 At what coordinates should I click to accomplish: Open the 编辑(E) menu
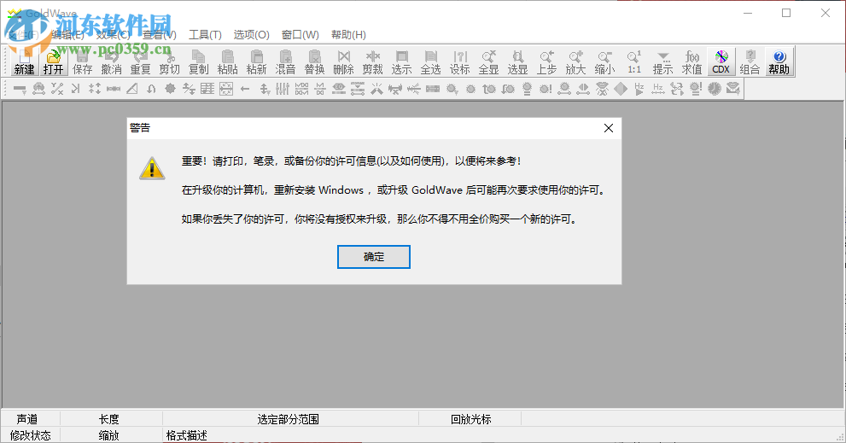[x=67, y=34]
